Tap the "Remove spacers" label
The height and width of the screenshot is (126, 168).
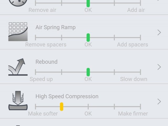pyautogui.click(x=46, y=44)
